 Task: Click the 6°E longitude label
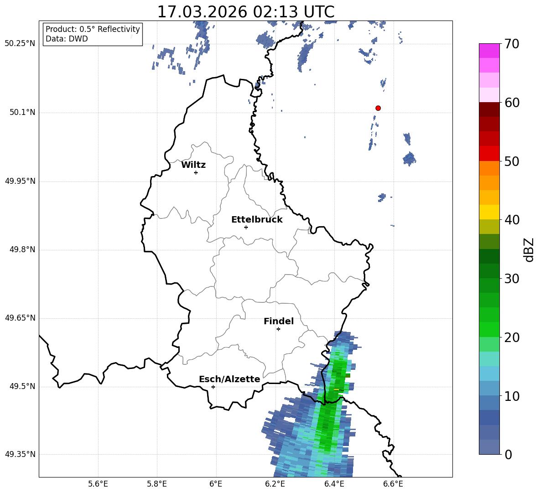click(216, 484)
